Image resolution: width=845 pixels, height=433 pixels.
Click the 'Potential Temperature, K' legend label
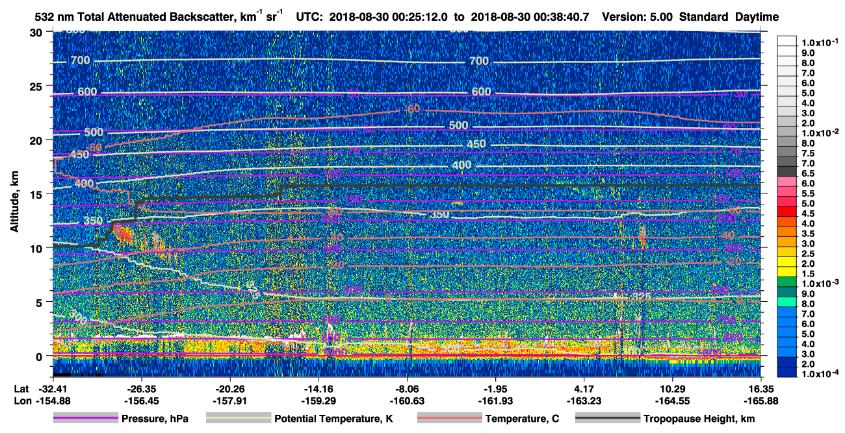[x=333, y=419]
